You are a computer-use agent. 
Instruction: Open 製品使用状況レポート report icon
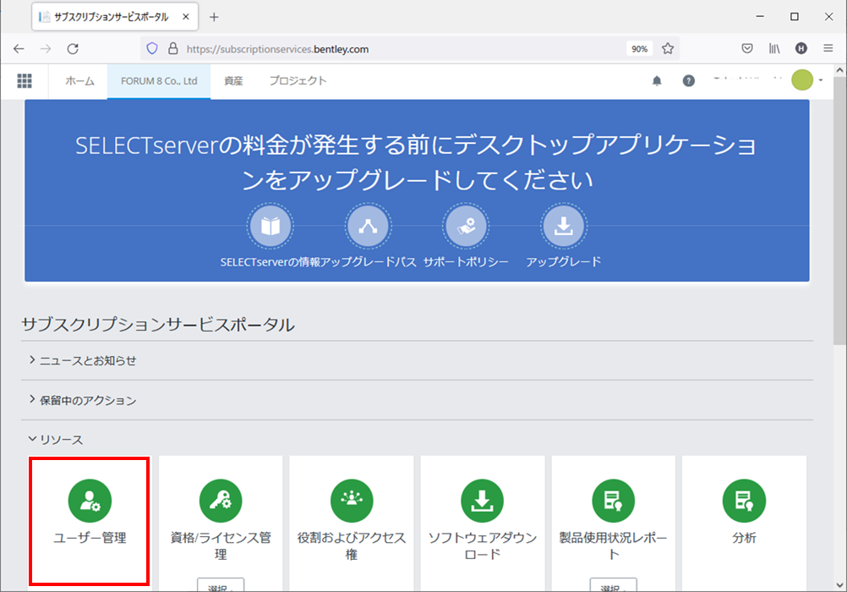(x=613, y=501)
